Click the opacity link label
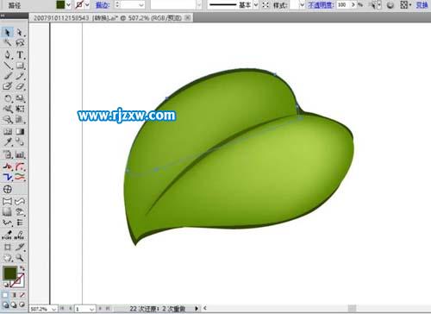 coord(321,5)
